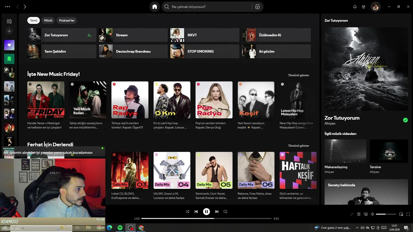Open the notifications bell
Viewport: 413px width, 232px height.
pos(355,7)
